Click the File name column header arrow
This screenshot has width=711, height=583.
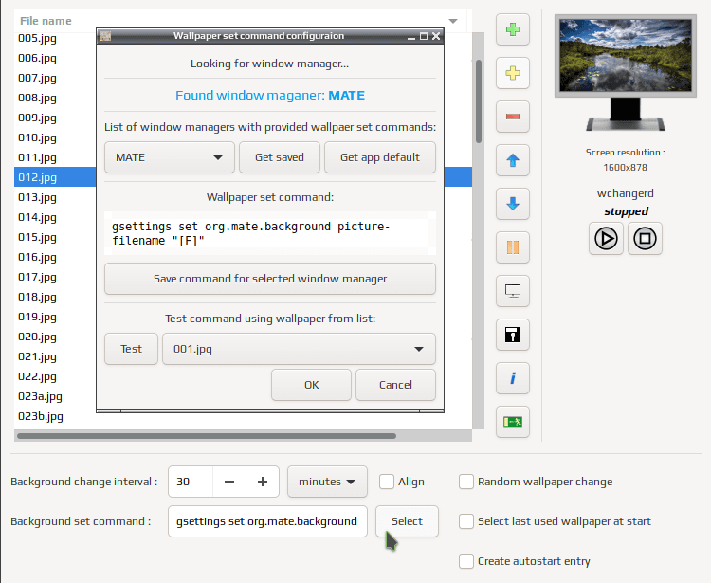tap(452, 21)
